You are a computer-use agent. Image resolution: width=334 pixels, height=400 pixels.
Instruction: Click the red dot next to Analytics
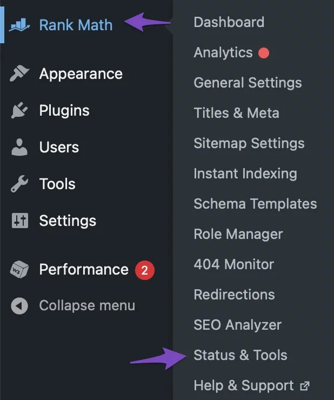coord(264,53)
